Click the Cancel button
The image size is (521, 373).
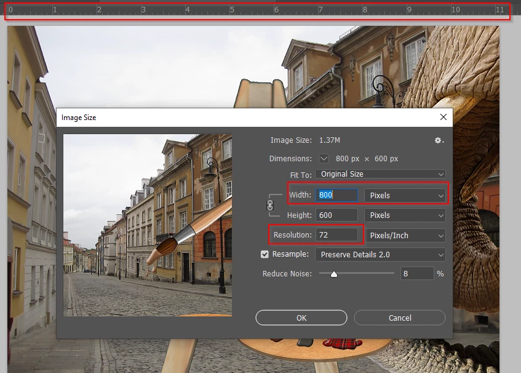pyautogui.click(x=400, y=318)
